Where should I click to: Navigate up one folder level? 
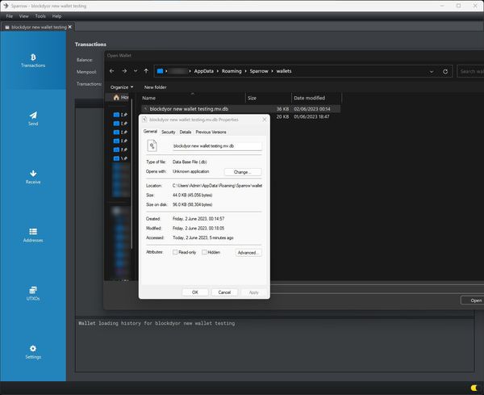point(145,71)
